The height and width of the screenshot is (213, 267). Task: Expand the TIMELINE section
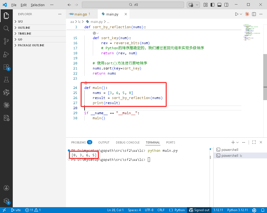[x=39, y=34]
